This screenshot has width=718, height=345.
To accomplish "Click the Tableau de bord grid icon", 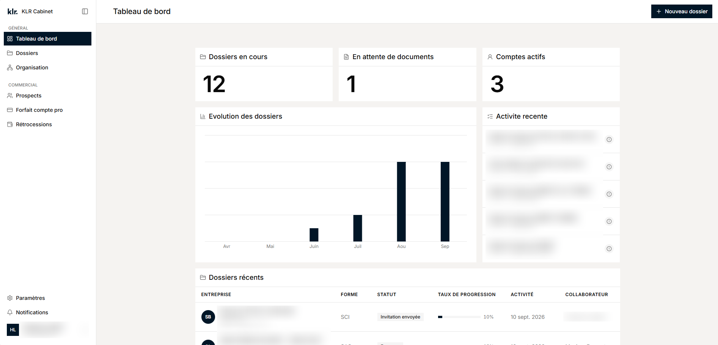I will [x=10, y=39].
